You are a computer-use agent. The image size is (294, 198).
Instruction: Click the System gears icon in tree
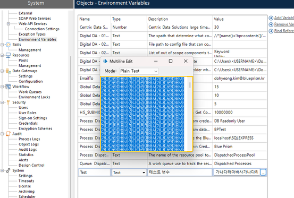pos(9,170)
